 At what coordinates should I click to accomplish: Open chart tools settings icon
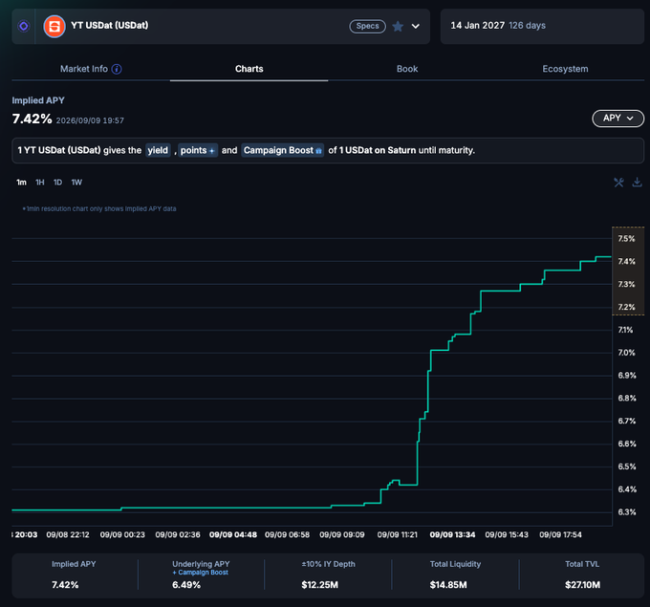[x=618, y=183]
